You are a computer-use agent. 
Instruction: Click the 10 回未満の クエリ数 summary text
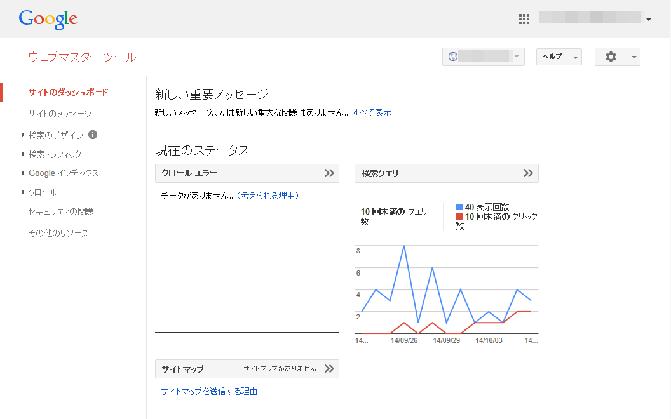pyautogui.click(x=394, y=216)
